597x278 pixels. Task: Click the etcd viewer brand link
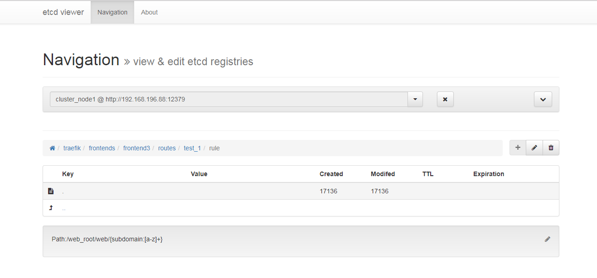(x=63, y=12)
